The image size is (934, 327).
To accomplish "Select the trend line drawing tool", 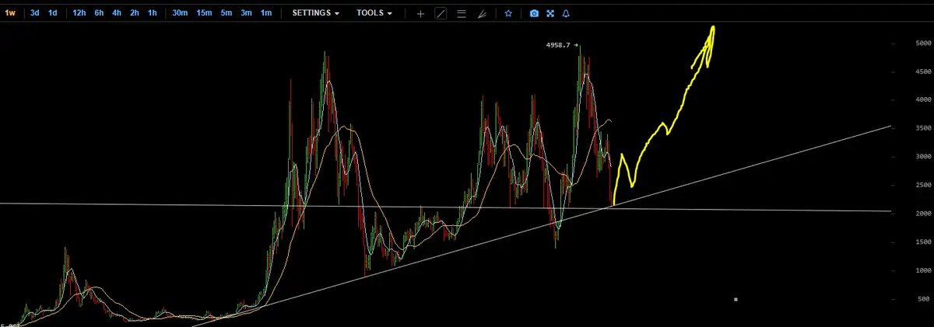I will pos(441,13).
